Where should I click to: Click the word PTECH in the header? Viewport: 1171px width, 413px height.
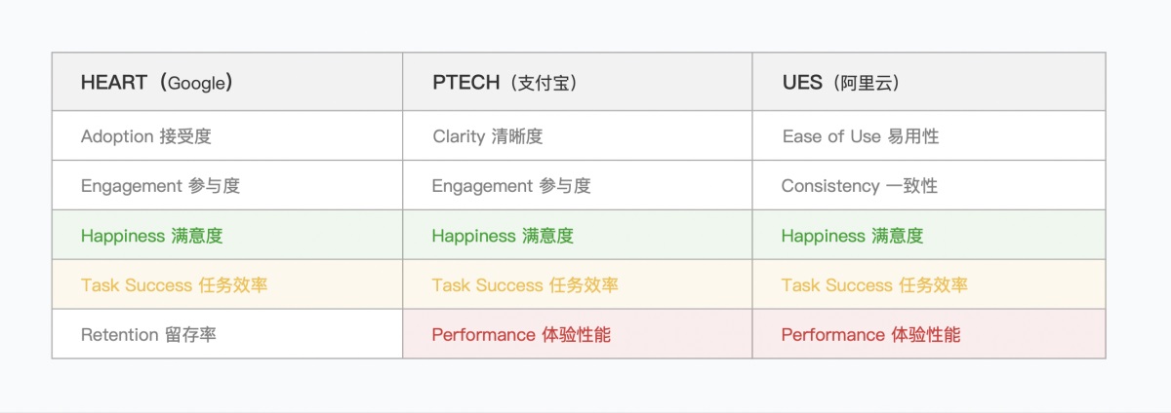point(464,83)
